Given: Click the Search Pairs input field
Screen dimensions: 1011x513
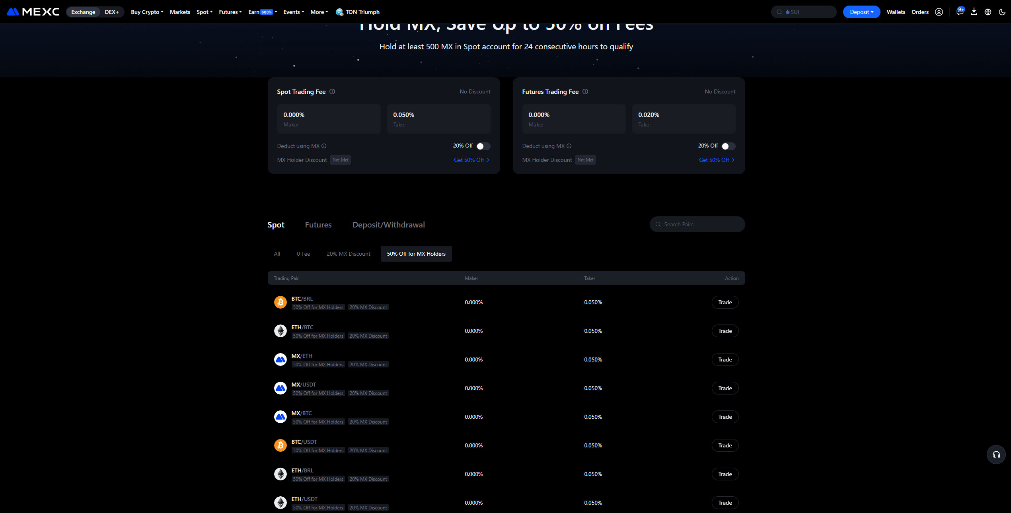Looking at the screenshot, I should (697, 224).
